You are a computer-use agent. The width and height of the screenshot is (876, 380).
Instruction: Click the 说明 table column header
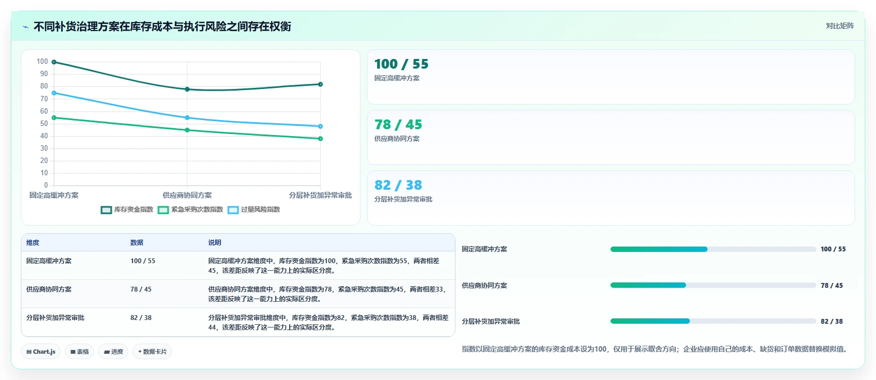point(215,243)
